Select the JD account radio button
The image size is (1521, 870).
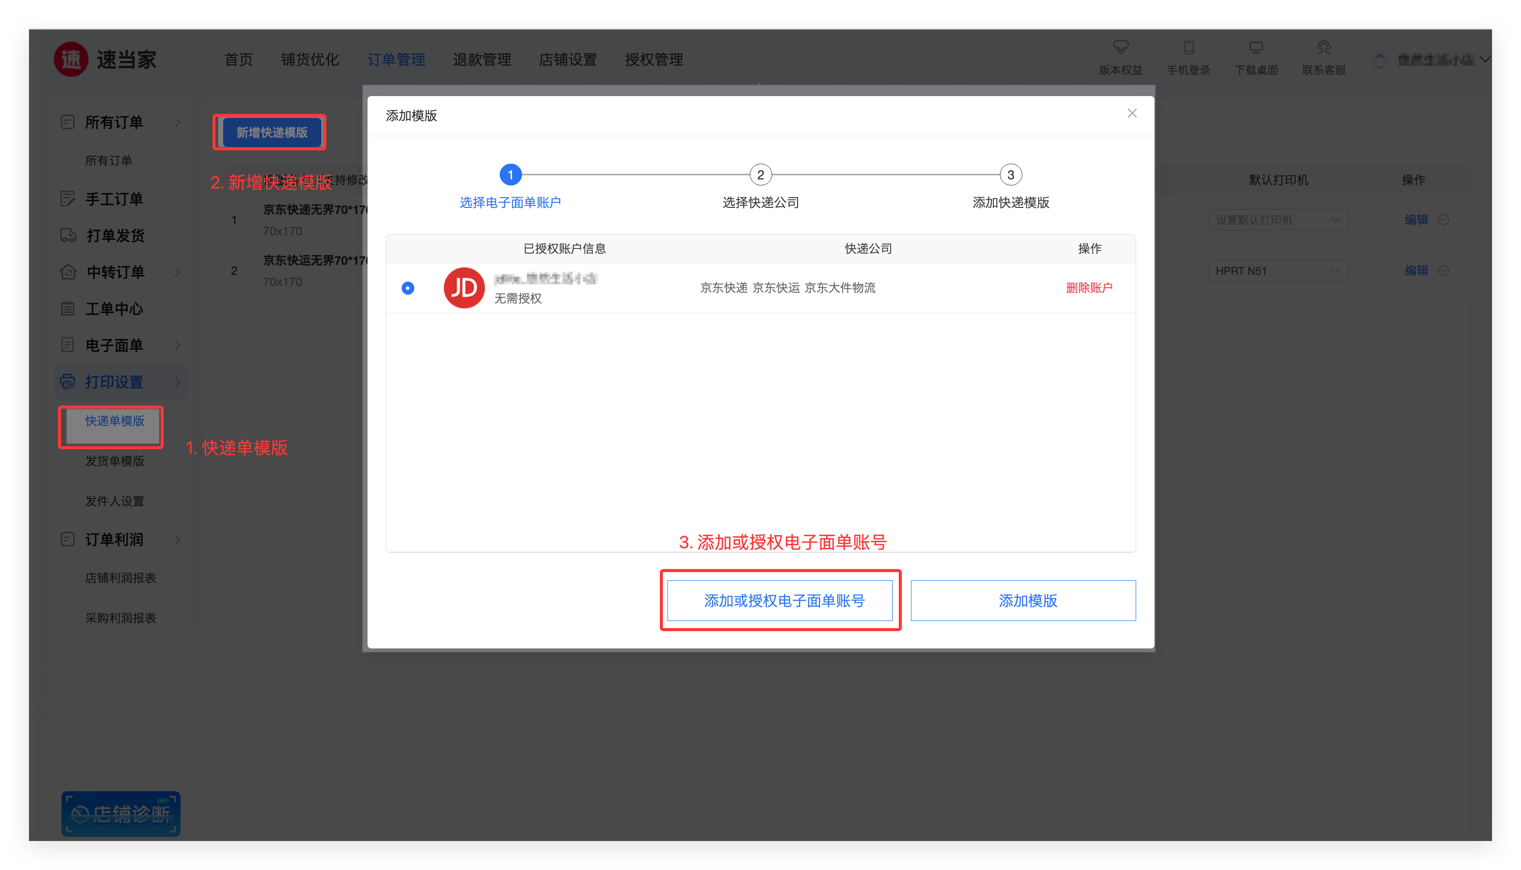click(408, 288)
